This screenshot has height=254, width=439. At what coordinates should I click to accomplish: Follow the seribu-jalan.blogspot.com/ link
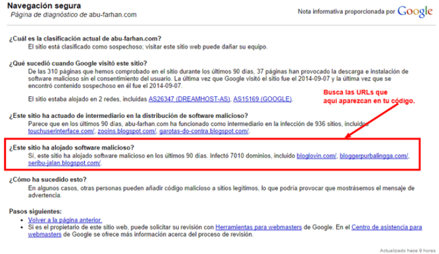(64, 163)
